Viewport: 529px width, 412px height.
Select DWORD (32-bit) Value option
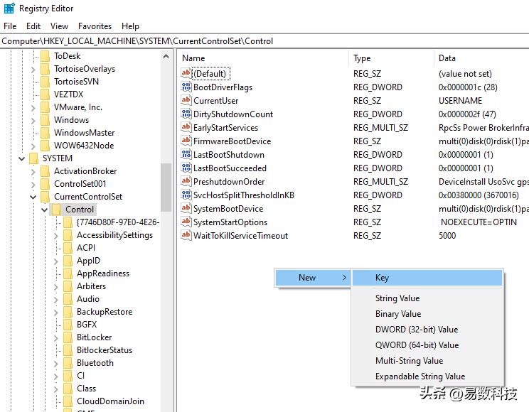tap(416, 330)
